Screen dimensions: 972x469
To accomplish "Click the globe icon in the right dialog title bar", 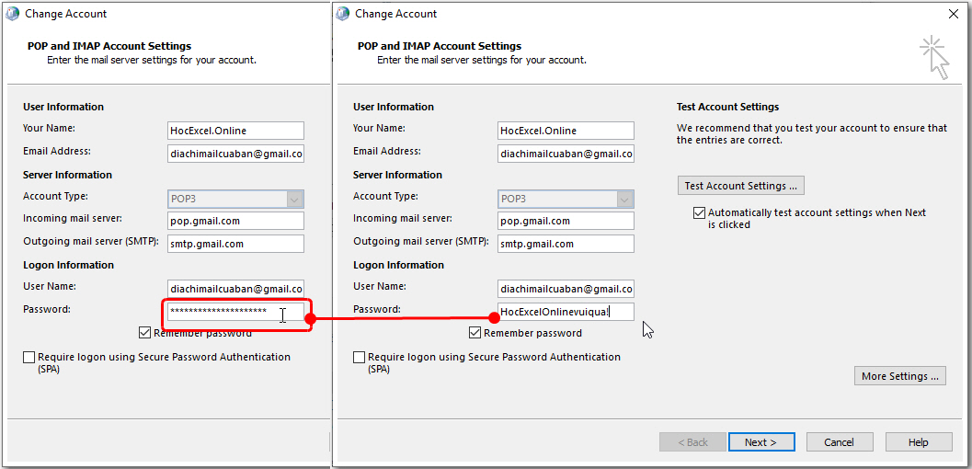I will pyautogui.click(x=343, y=14).
